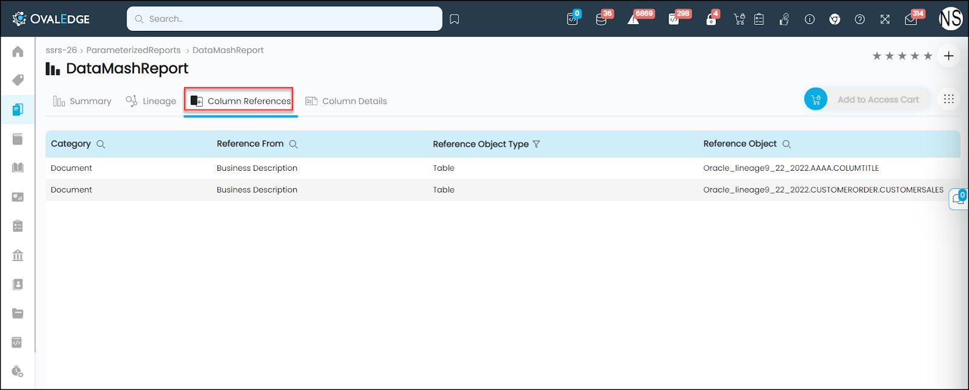Image resolution: width=969 pixels, height=390 pixels.
Task: Click the Reference Object Type header
Action: (481, 144)
